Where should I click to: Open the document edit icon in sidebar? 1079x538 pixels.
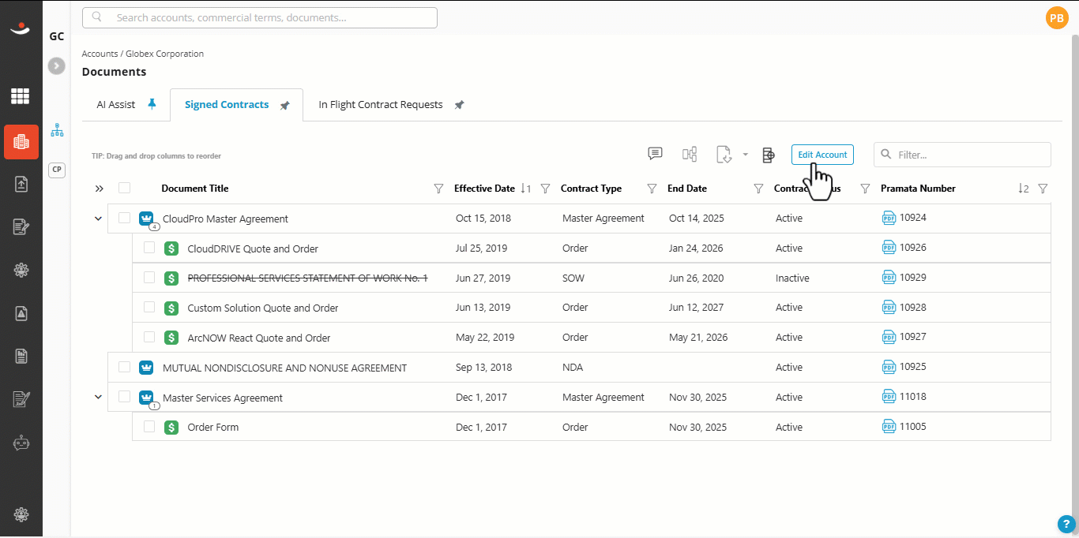(21, 227)
